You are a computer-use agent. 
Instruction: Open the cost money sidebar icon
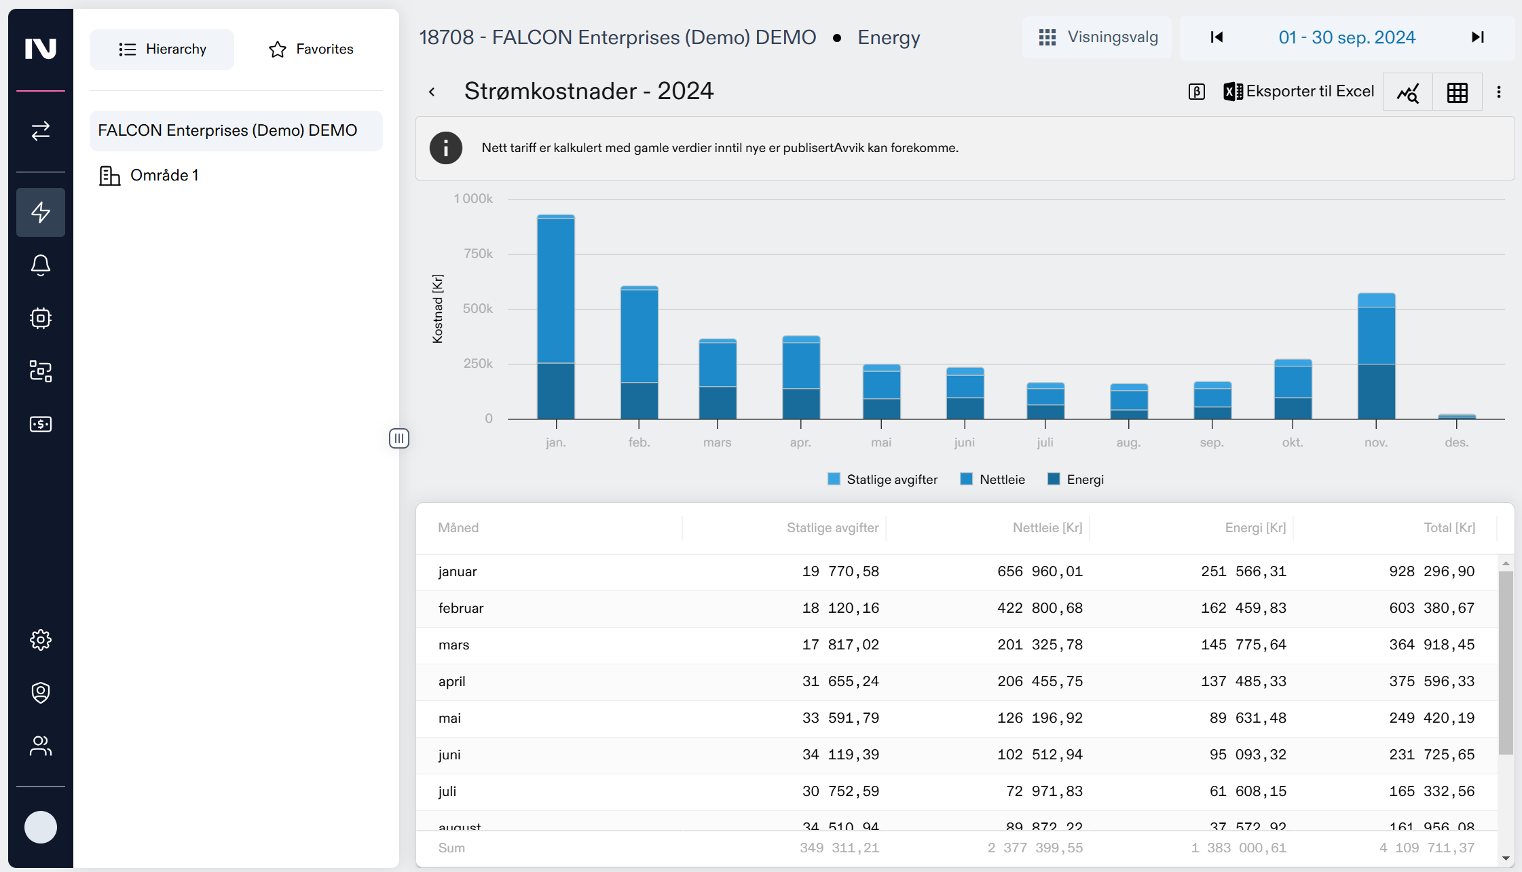tap(41, 424)
